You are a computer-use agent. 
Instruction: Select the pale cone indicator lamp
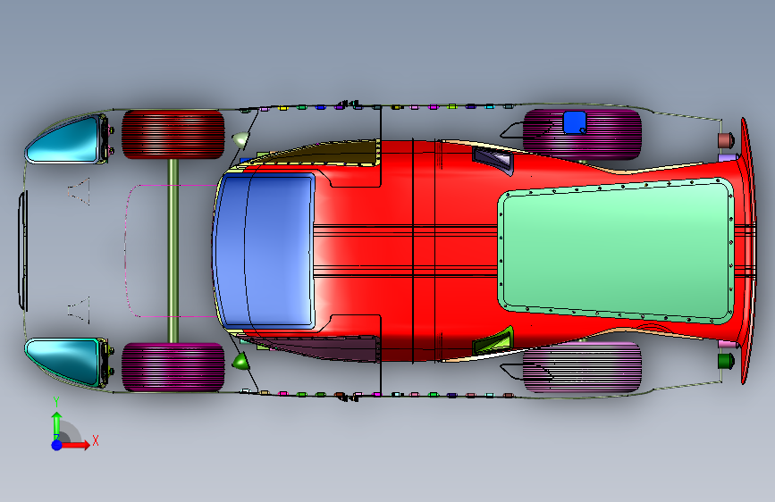tap(240, 140)
